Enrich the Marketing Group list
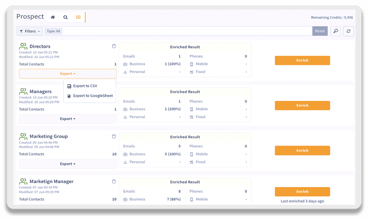The width and height of the screenshot is (368, 219). [x=302, y=150]
